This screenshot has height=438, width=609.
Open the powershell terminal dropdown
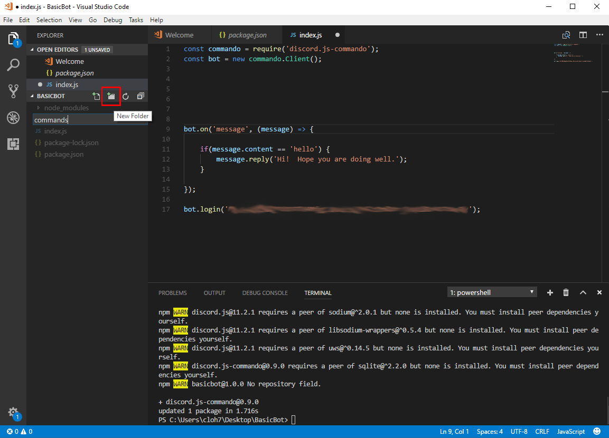(492, 292)
